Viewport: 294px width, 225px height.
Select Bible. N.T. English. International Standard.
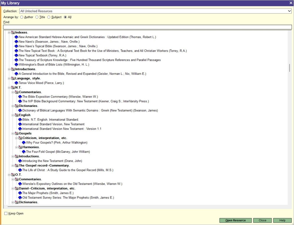point(51,120)
